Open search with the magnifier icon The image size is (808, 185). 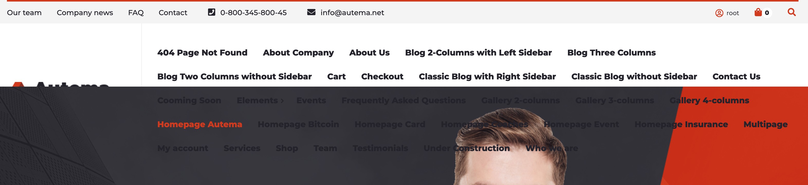792,12
